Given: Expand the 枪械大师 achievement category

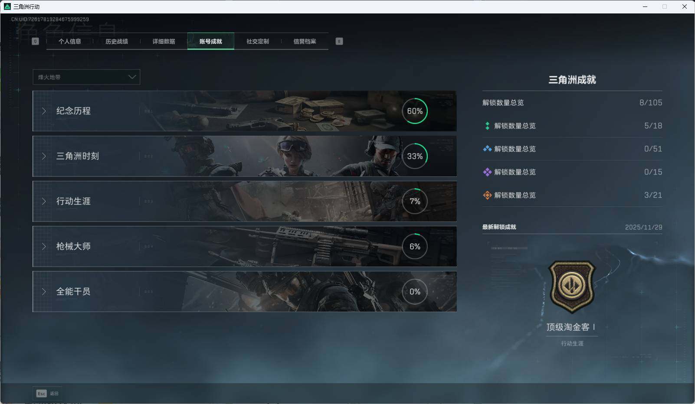Looking at the screenshot, I should click(x=43, y=246).
